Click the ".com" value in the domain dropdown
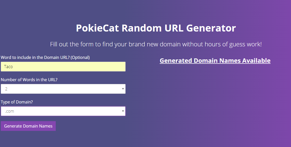The width and height of the screenshot is (291, 147). click(x=9, y=111)
